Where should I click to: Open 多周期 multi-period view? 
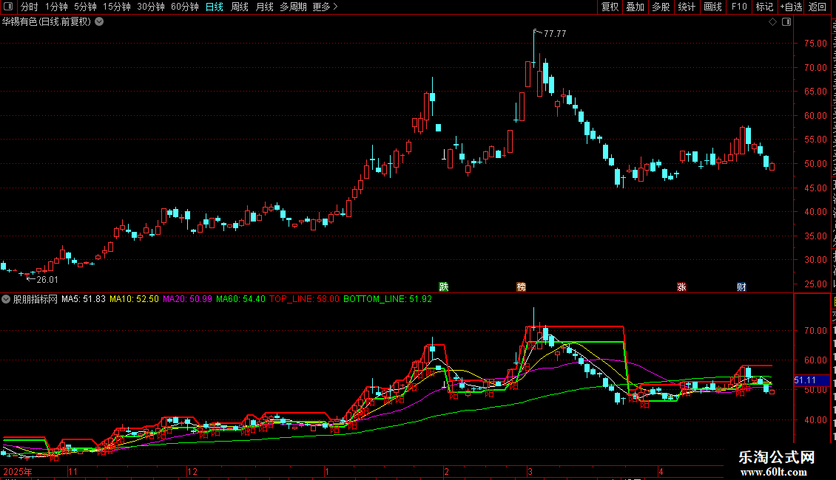pos(293,7)
